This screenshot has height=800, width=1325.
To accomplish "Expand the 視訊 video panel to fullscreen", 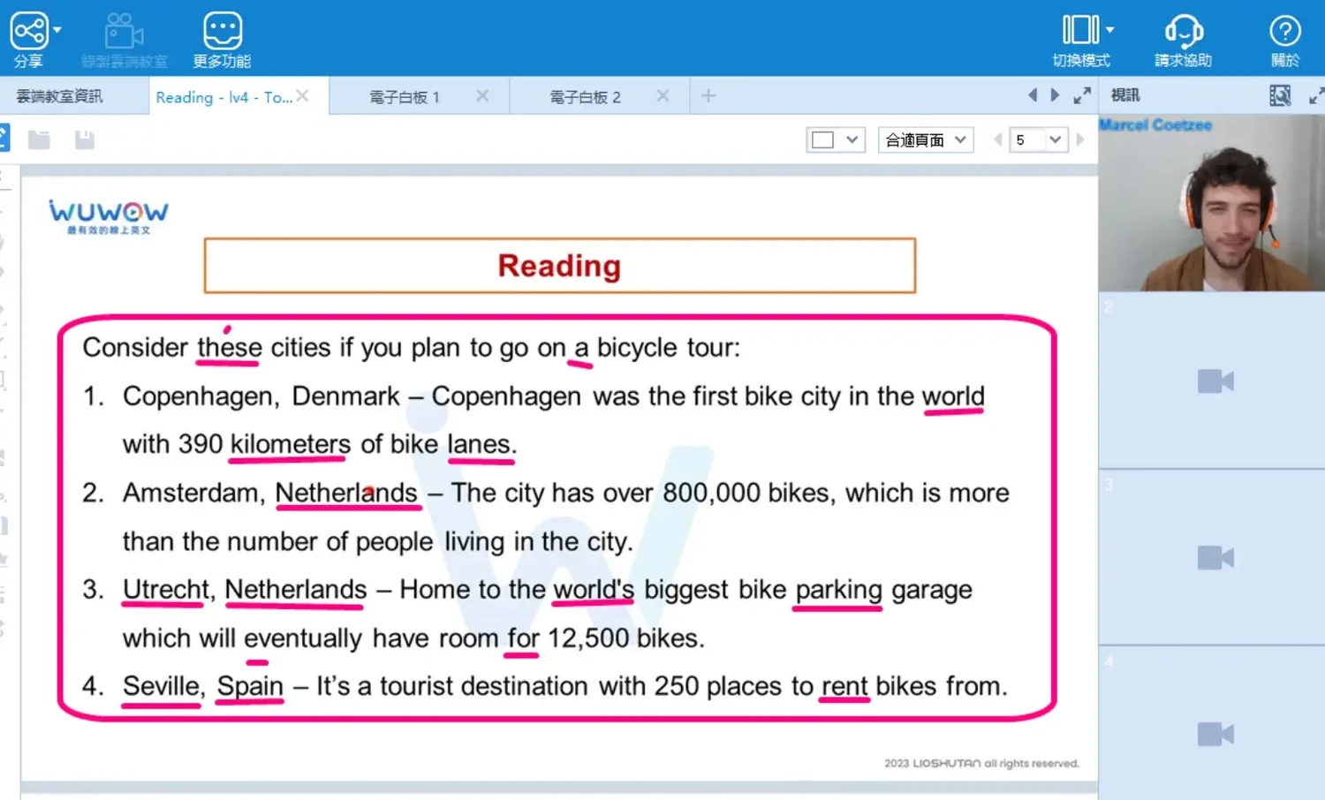I will coord(1316,95).
